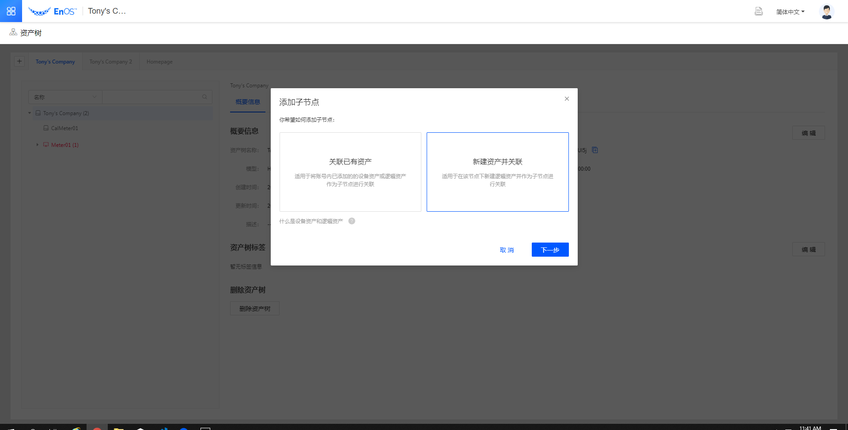Click the search magnifier icon
Image resolution: width=848 pixels, height=430 pixels.
point(204,97)
